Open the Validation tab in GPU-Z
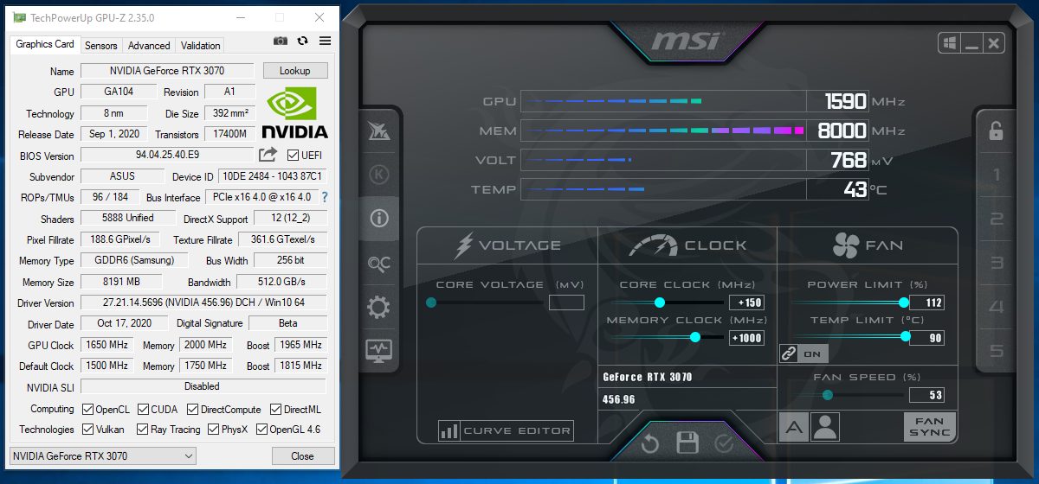Image resolution: width=1039 pixels, height=484 pixels. pos(201,46)
